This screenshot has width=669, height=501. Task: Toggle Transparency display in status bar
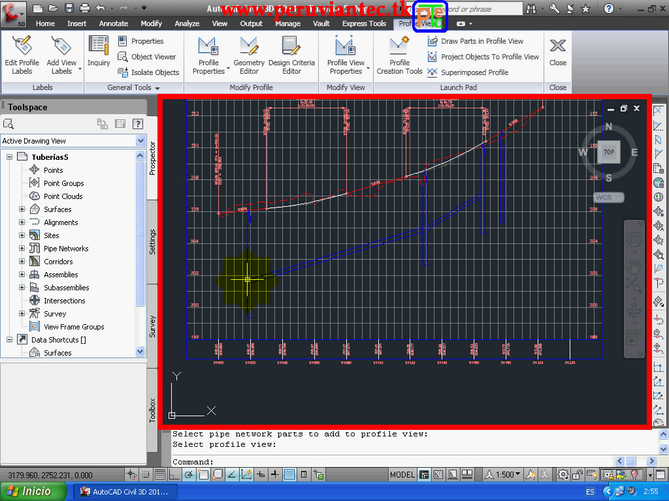tap(289, 474)
